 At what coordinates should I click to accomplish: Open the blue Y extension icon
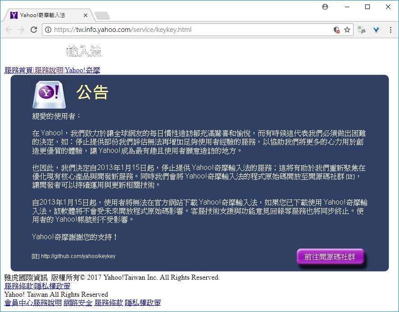pyautogui.click(x=376, y=30)
